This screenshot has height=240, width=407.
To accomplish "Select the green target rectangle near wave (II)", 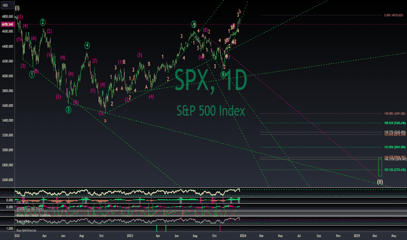I will point(380,167).
